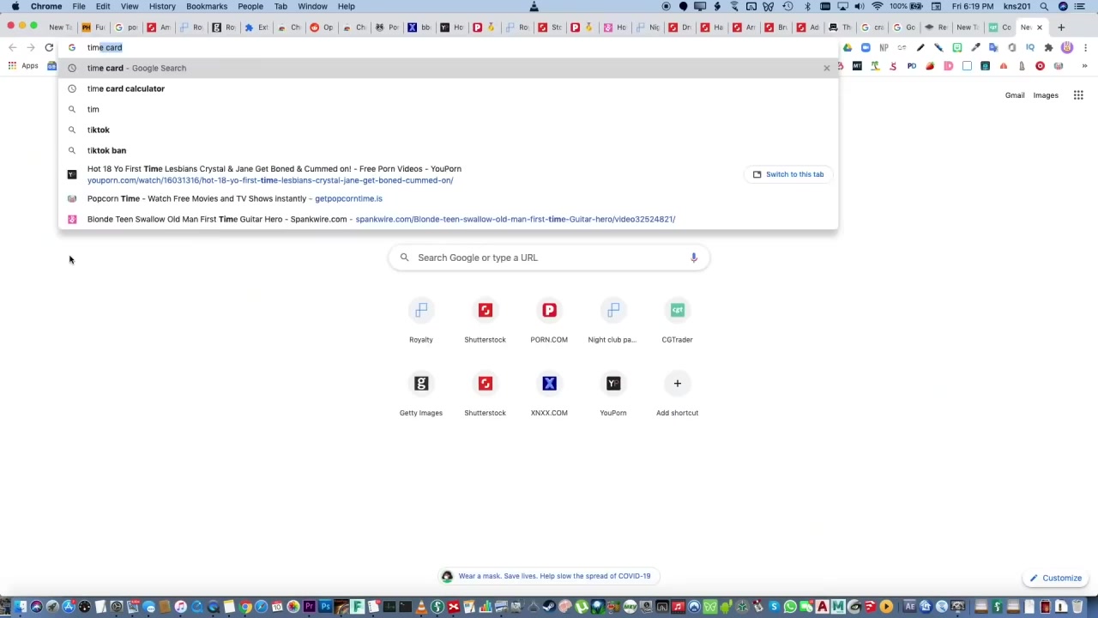Open the Popcorn Time history suggestion
This screenshot has height=618, width=1098.
447,198
